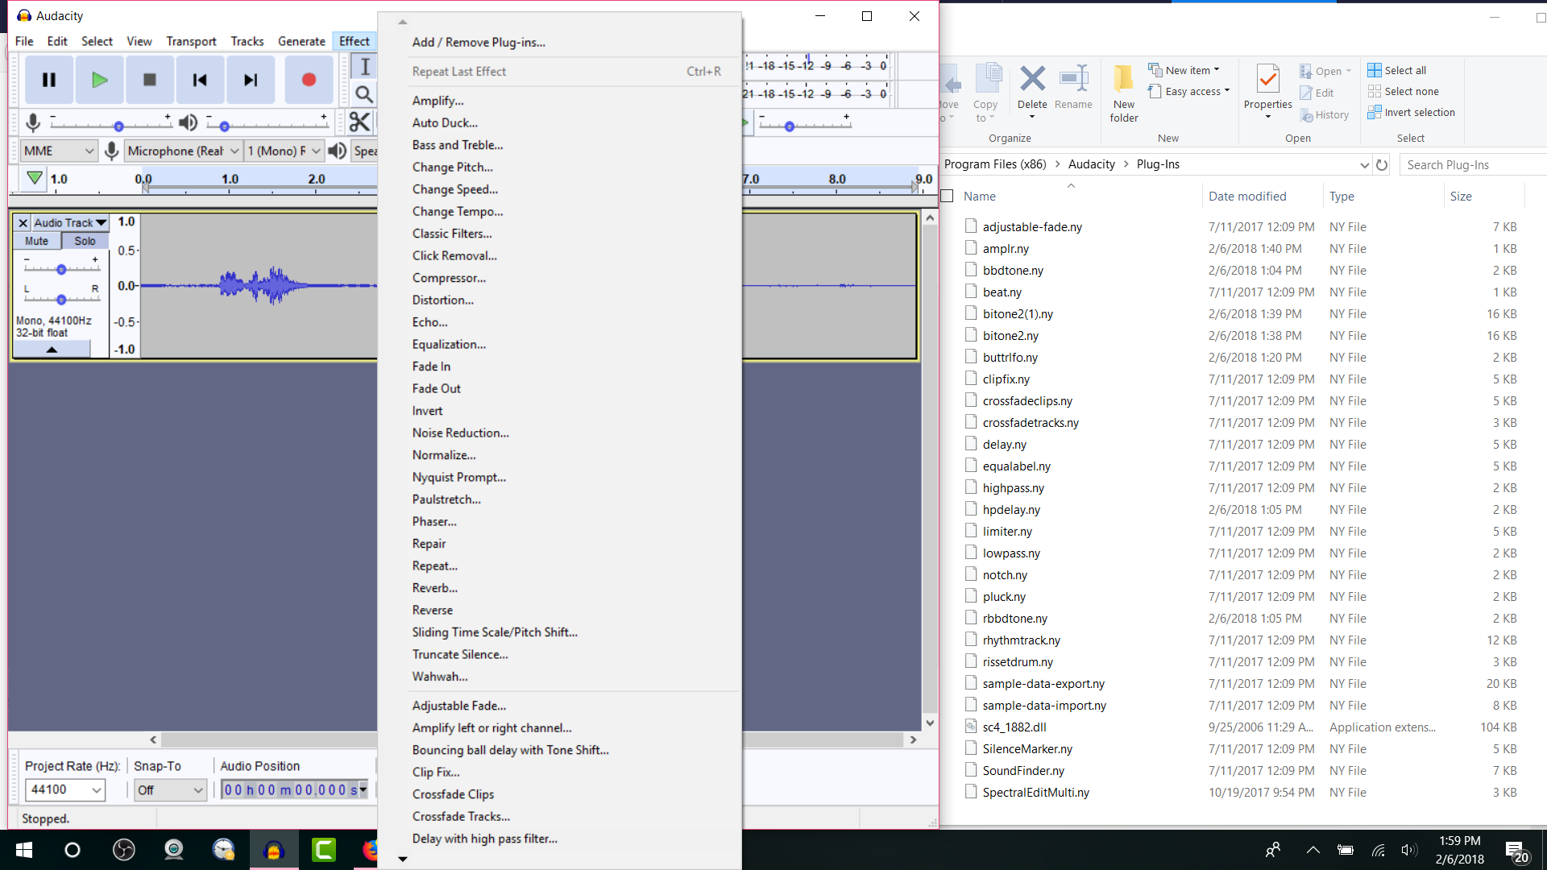Choose Amplify... from Effect menu

pos(438,101)
